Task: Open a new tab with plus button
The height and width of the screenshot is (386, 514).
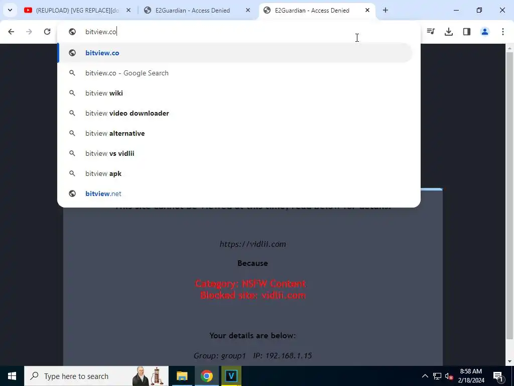Action: (385, 10)
